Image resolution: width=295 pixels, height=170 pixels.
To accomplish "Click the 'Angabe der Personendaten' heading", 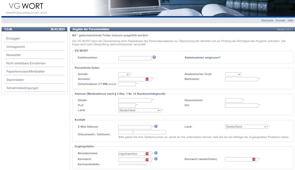I will tap(91, 29).
